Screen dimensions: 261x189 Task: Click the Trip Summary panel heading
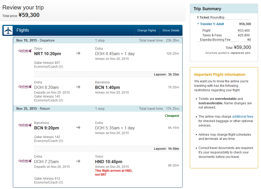[x=207, y=9]
